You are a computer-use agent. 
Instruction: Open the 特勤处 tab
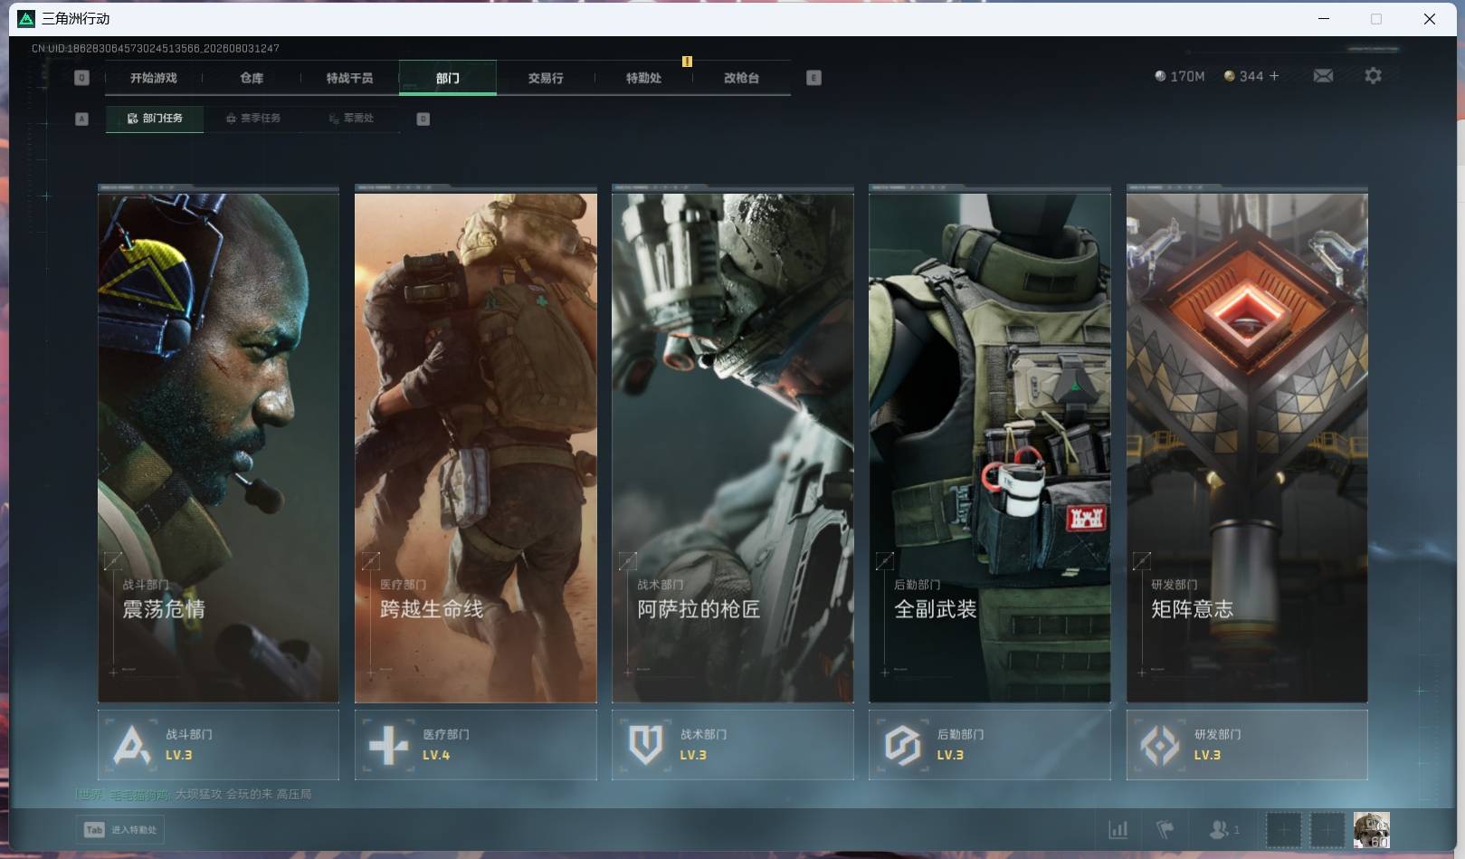click(x=643, y=78)
